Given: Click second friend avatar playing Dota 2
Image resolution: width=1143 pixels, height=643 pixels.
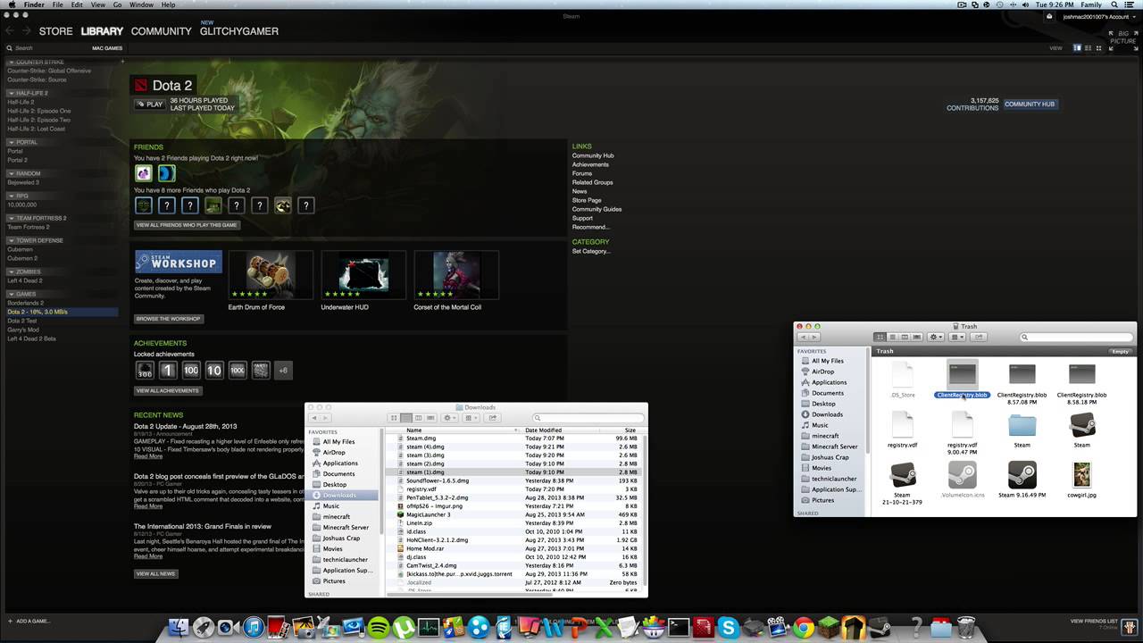Looking at the screenshot, I should point(166,173).
